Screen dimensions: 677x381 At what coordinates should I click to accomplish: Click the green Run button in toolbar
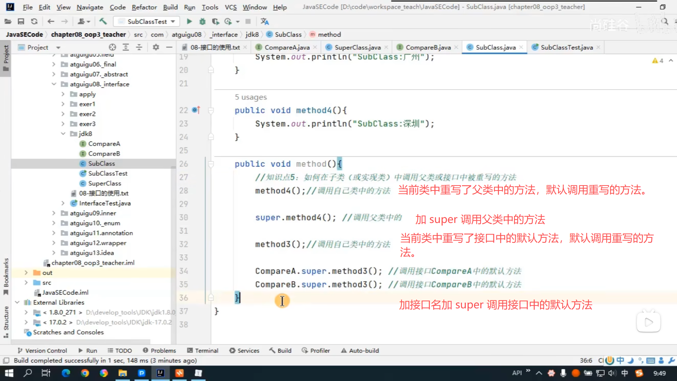pyautogui.click(x=189, y=22)
